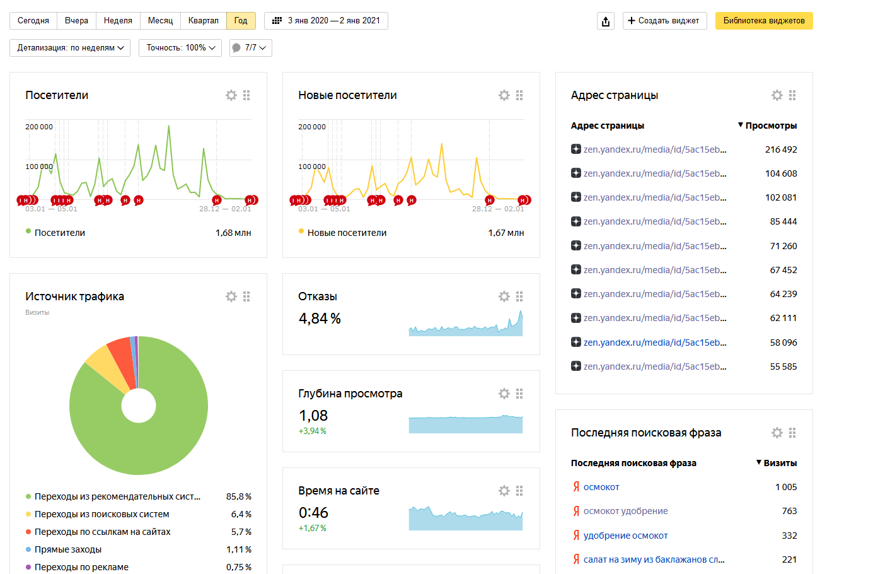890x574 pixels.
Task: Open settings gear of Источник трафика widget
Action: (x=231, y=296)
